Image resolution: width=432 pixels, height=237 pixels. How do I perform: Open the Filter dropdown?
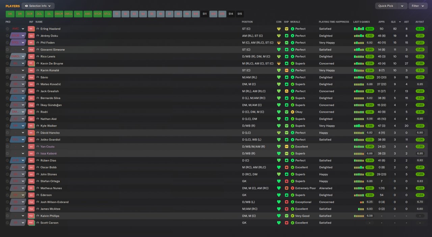tap(418, 6)
